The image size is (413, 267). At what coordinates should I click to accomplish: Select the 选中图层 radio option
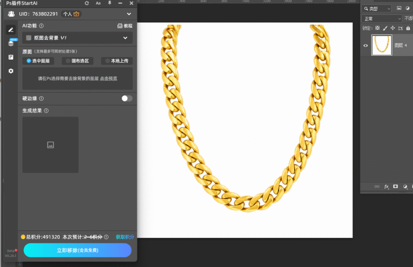(x=38, y=61)
